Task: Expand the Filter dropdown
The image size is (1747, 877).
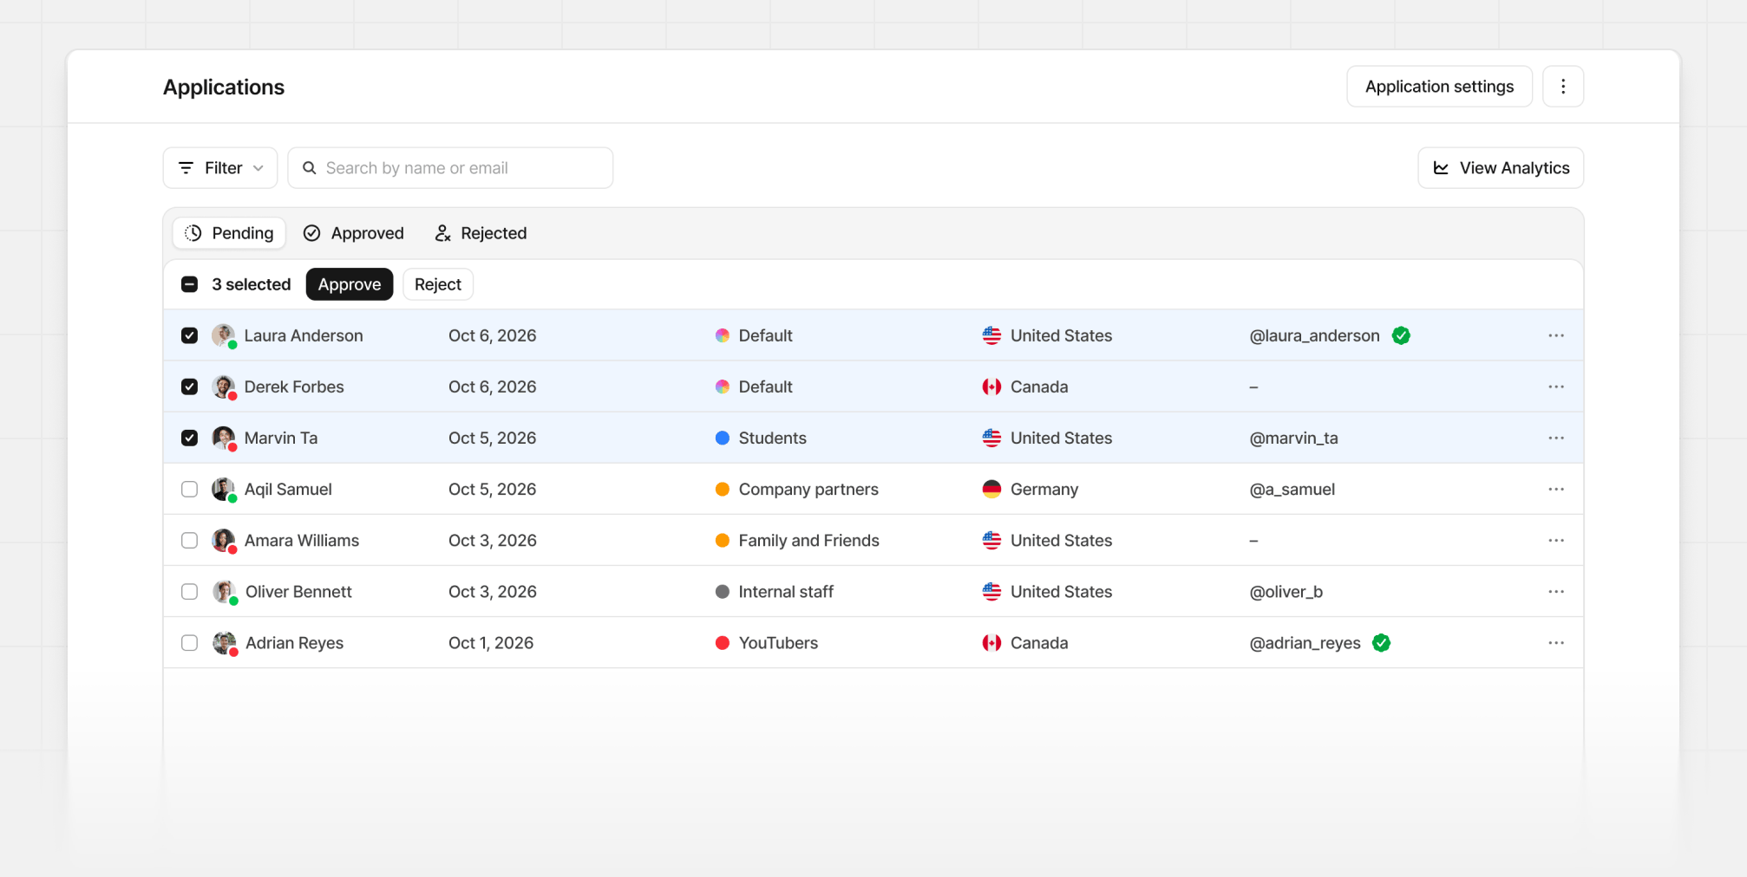Action: (220, 168)
